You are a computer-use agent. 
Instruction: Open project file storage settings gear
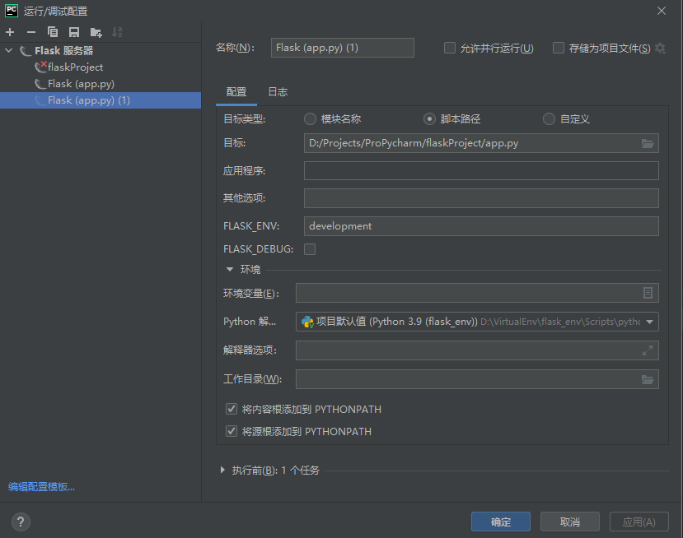pos(661,48)
